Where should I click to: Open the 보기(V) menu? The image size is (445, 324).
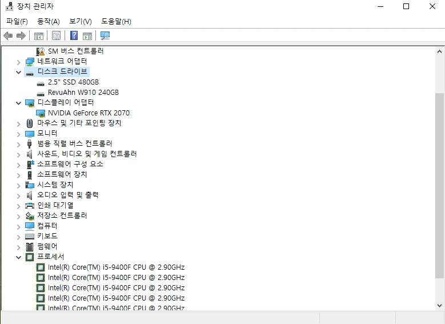tap(81, 21)
